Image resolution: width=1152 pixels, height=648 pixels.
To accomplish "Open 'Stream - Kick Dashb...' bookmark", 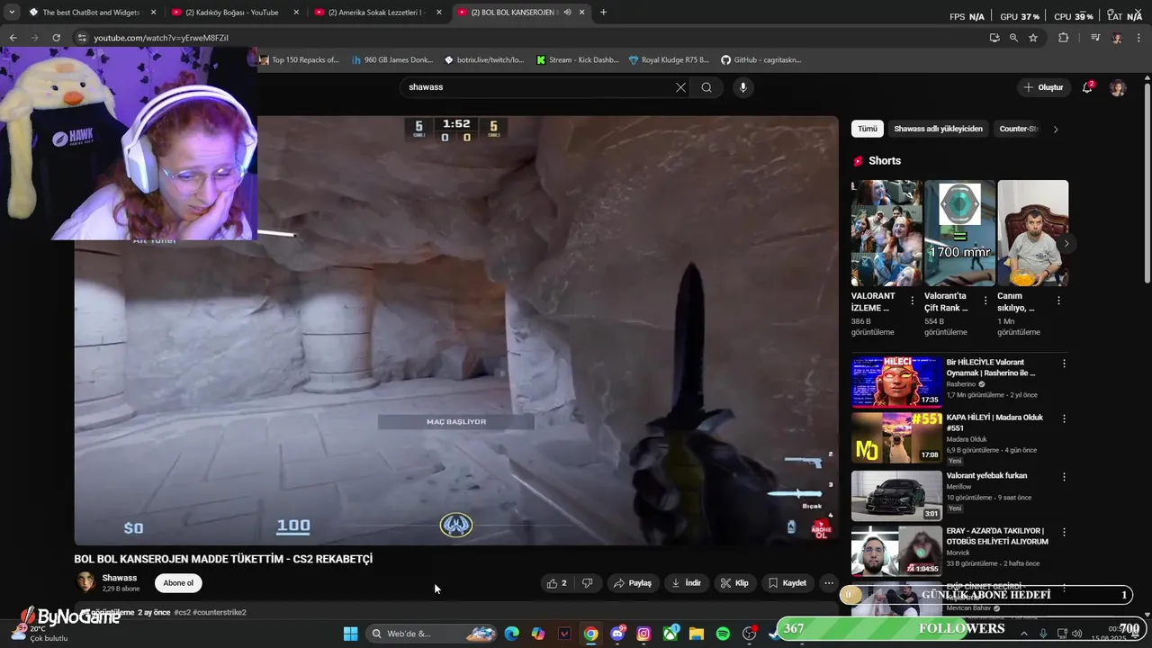I will (x=577, y=60).
